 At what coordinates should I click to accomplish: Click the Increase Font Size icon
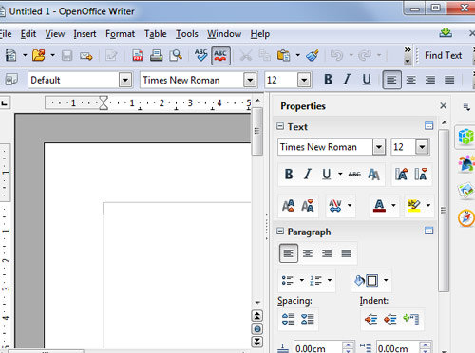(x=402, y=175)
